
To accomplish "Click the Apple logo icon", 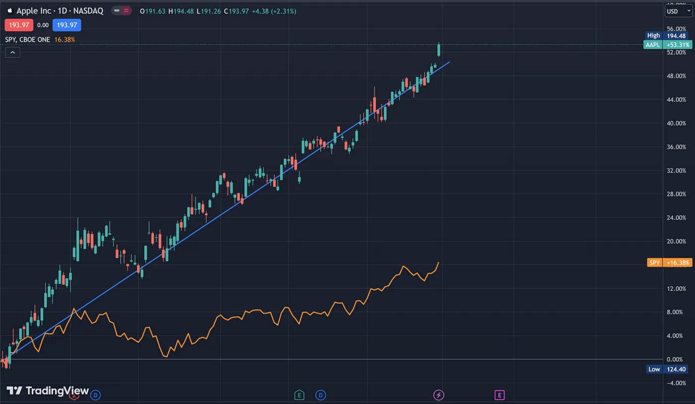I will point(10,11).
